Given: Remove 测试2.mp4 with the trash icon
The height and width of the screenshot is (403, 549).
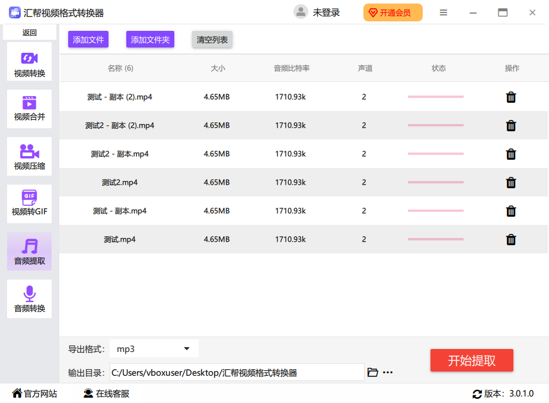Looking at the screenshot, I should tap(511, 182).
